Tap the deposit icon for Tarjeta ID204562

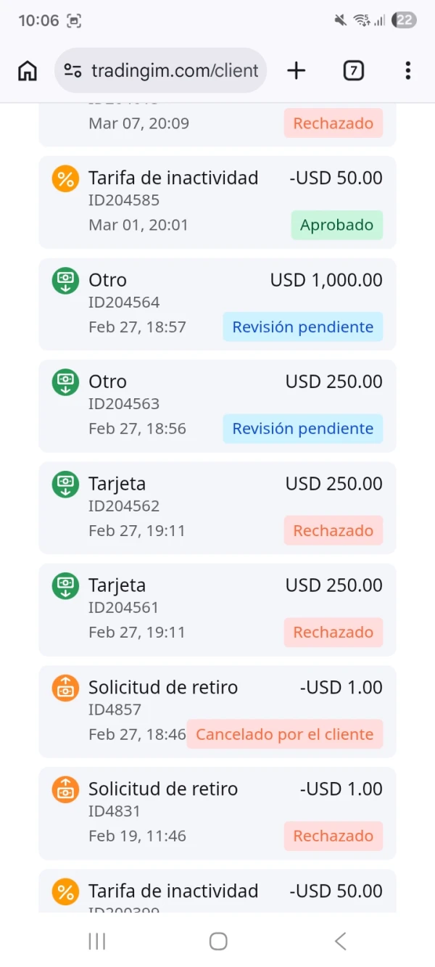coord(65,485)
